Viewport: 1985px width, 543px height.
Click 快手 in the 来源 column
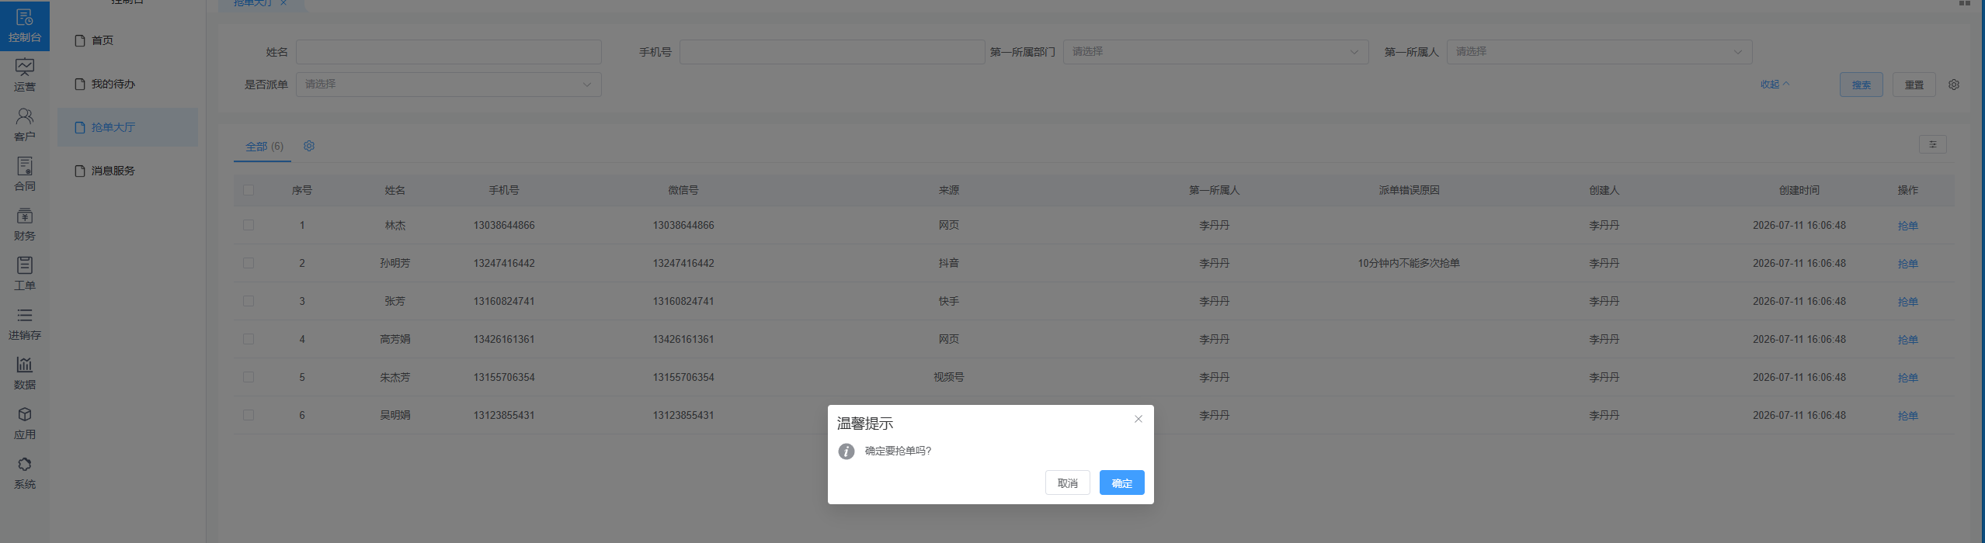click(x=948, y=301)
